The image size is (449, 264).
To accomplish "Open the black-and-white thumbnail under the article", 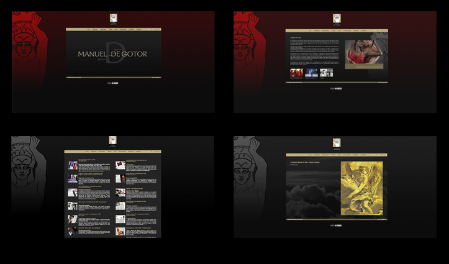I will tap(326, 73).
